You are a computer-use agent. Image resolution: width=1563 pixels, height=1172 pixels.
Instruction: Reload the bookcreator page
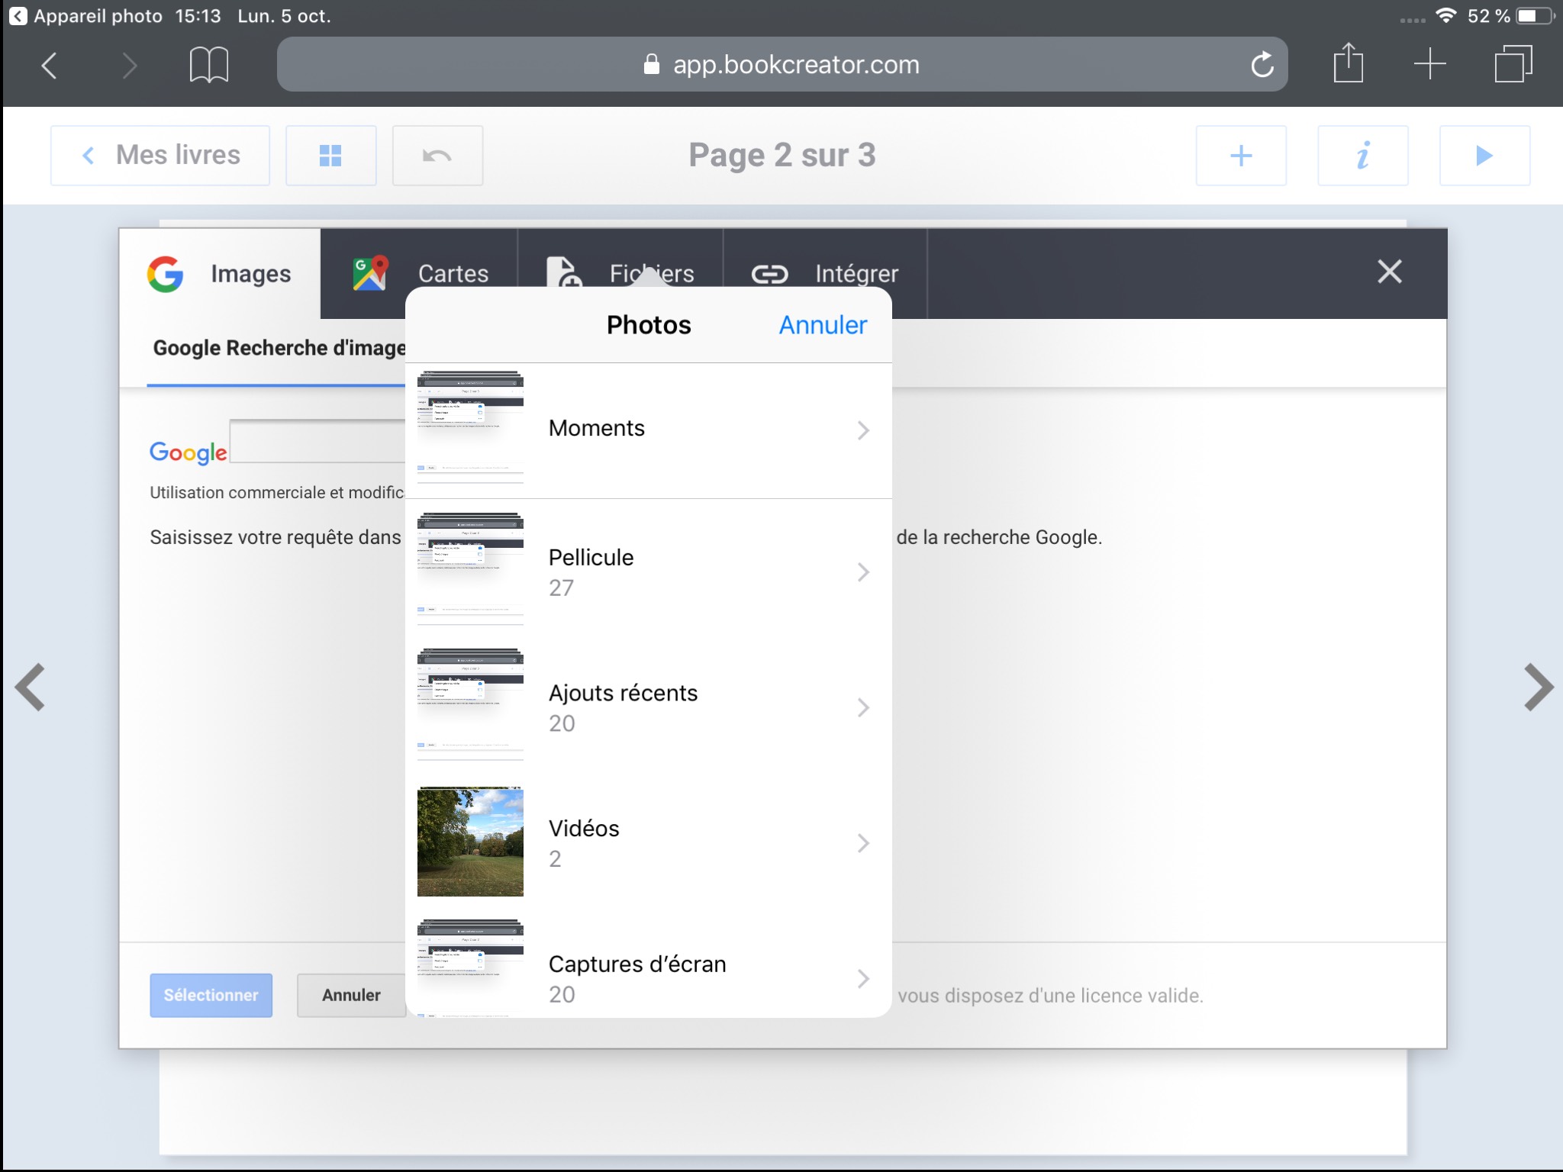click(1262, 65)
